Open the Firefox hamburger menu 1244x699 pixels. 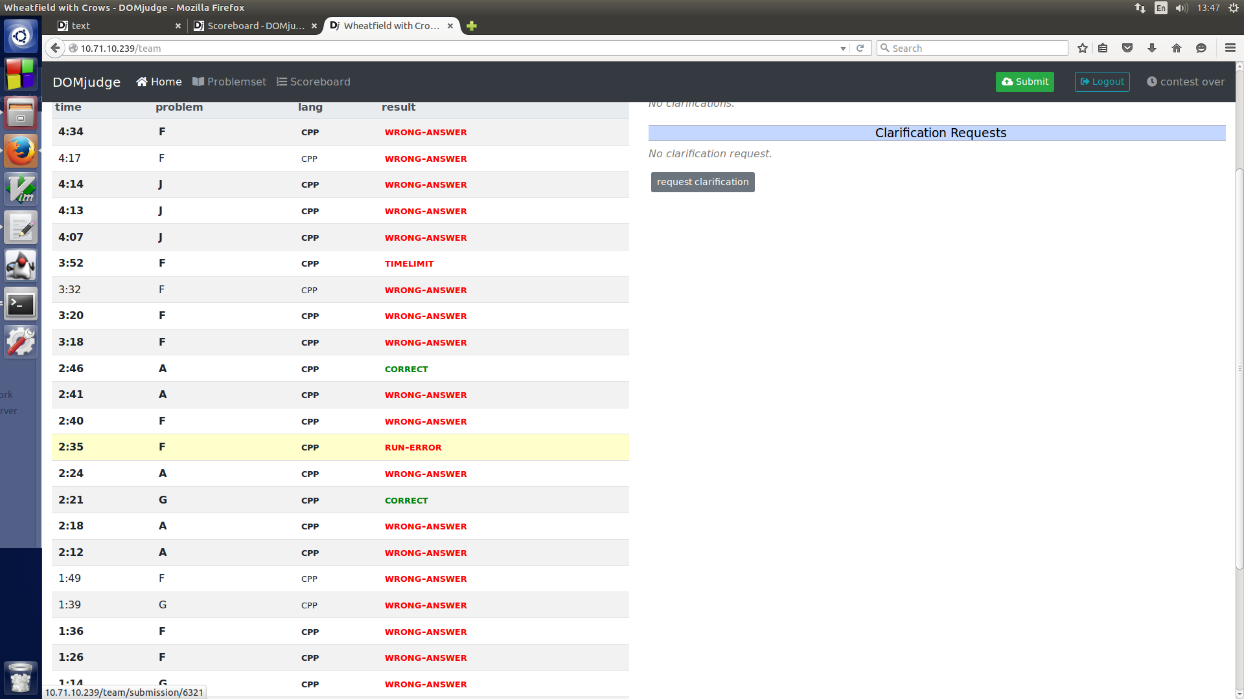[x=1230, y=48]
